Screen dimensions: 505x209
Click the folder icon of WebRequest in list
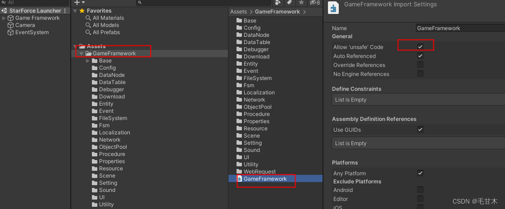click(239, 171)
